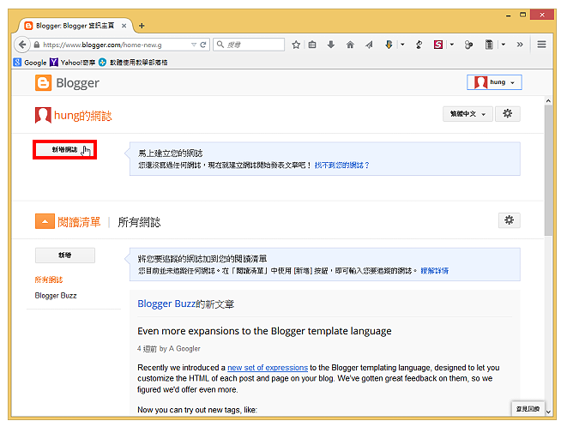Click the orange download helper icon

pyautogui.click(x=389, y=45)
